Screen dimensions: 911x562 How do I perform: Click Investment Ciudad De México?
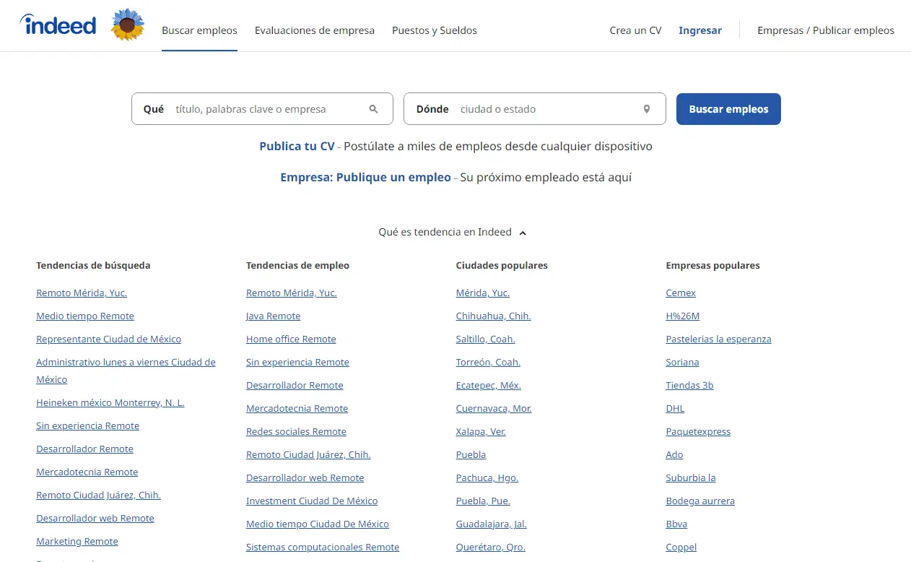click(x=312, y=501)
